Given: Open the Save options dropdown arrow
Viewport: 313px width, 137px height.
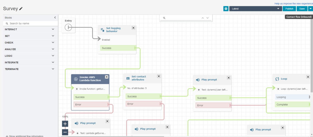Looking at the screenshot, I should coord(310,9).
